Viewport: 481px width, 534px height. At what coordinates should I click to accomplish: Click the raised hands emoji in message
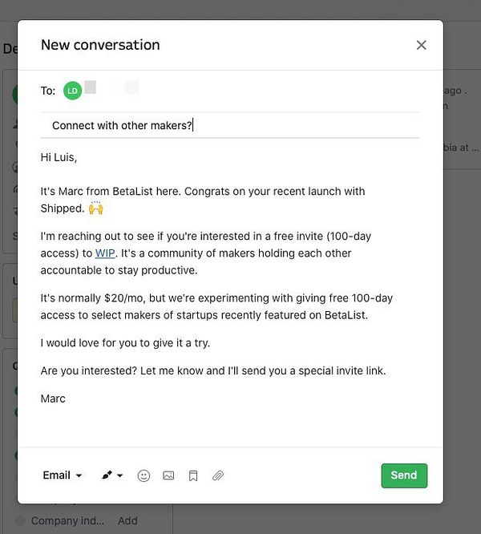pyautogui.click(x=96, y=208)
